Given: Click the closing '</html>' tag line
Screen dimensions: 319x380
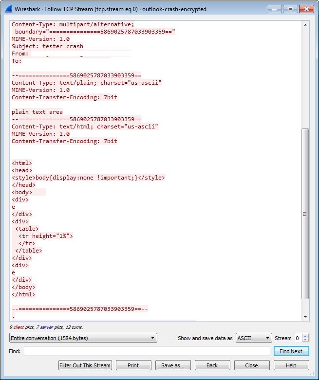Looking at the screenshot, I should click(23, 294).
